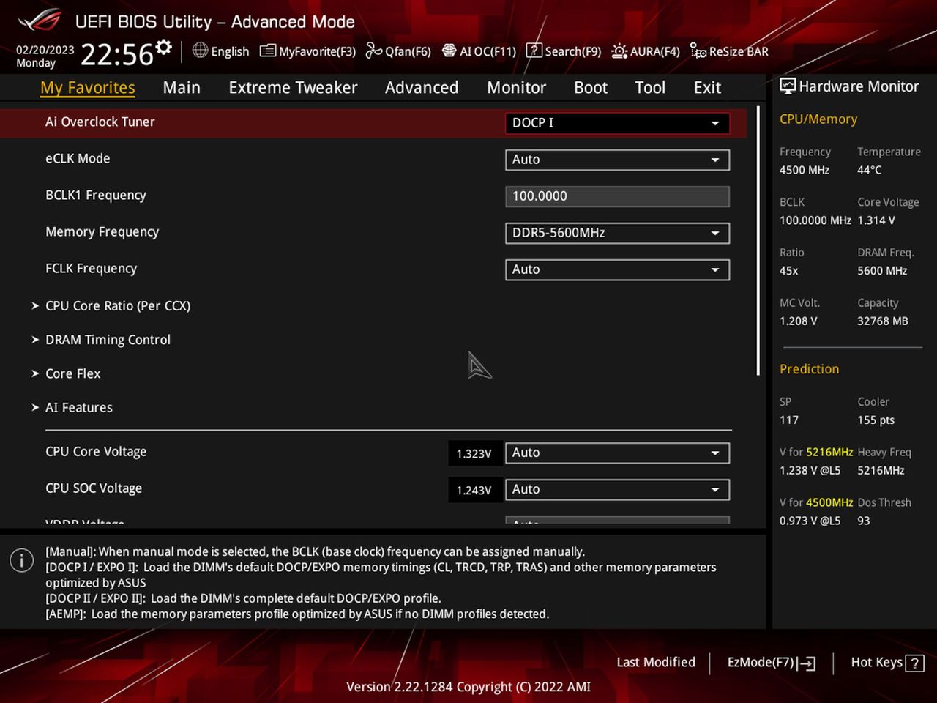Screen dimensions: 937x703
Task: Click the CPU/Memory section heading
Action: pyautogui.click(x=818, y=119)
